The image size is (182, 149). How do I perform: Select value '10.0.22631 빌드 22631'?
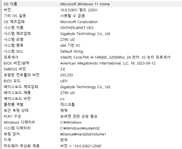(x=79, y=10)
